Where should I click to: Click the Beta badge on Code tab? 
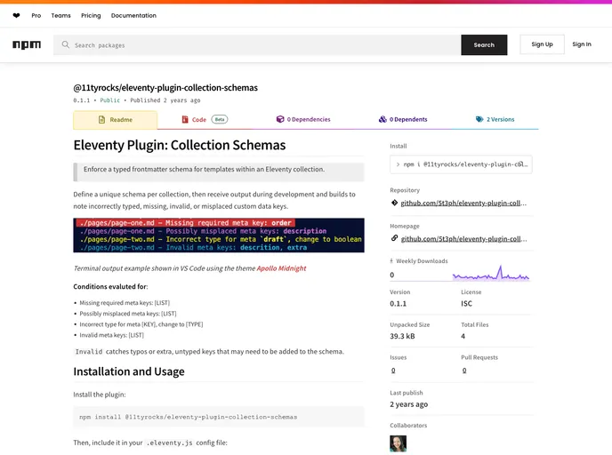click(220, 119)
